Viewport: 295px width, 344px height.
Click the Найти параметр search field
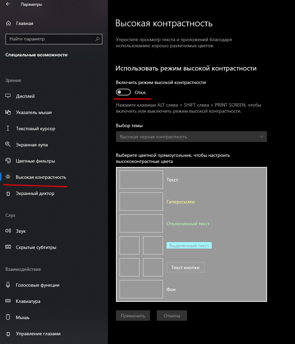click(x=51, y=39)
